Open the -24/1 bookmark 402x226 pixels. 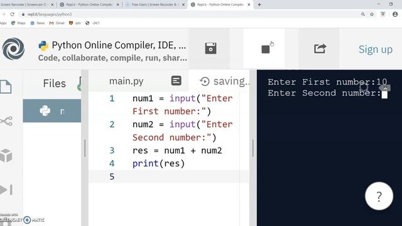pos(92,23)
